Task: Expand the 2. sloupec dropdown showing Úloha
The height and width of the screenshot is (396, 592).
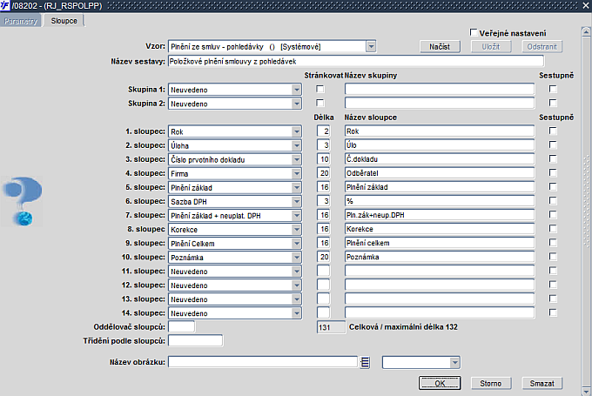Action: tap(297, 145)
